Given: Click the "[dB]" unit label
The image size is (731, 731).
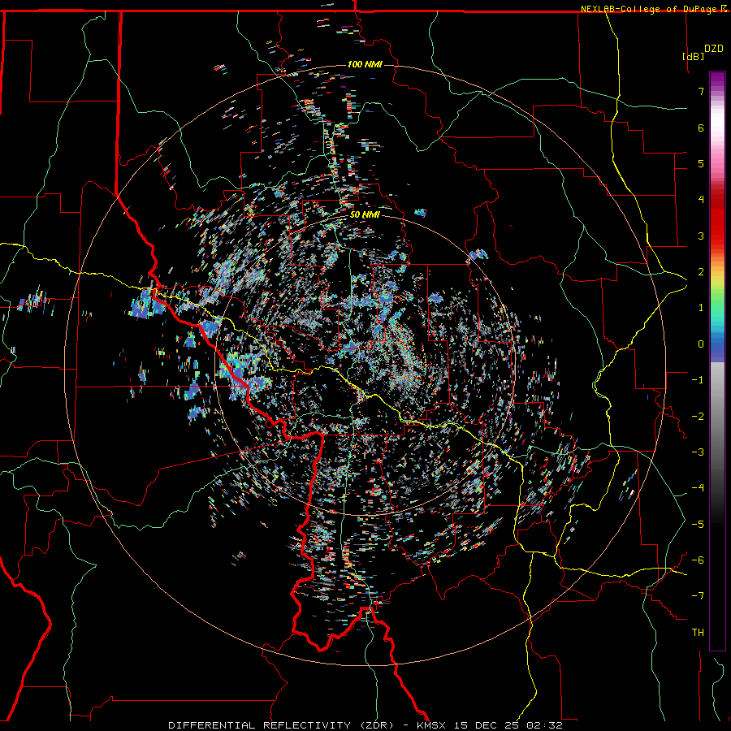Looking at the screenshot, I should click(x=694, y=56).
